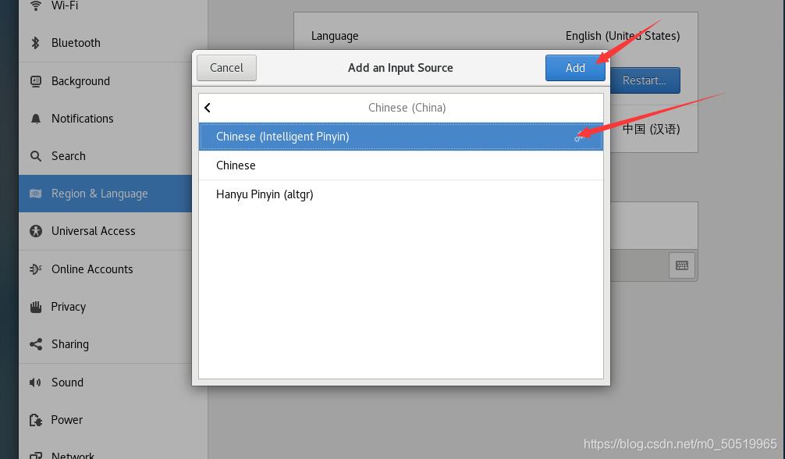Viewport: 785px width, 459px height.
Task: Go back using the left chevron
Action: (x=208, y=108)
